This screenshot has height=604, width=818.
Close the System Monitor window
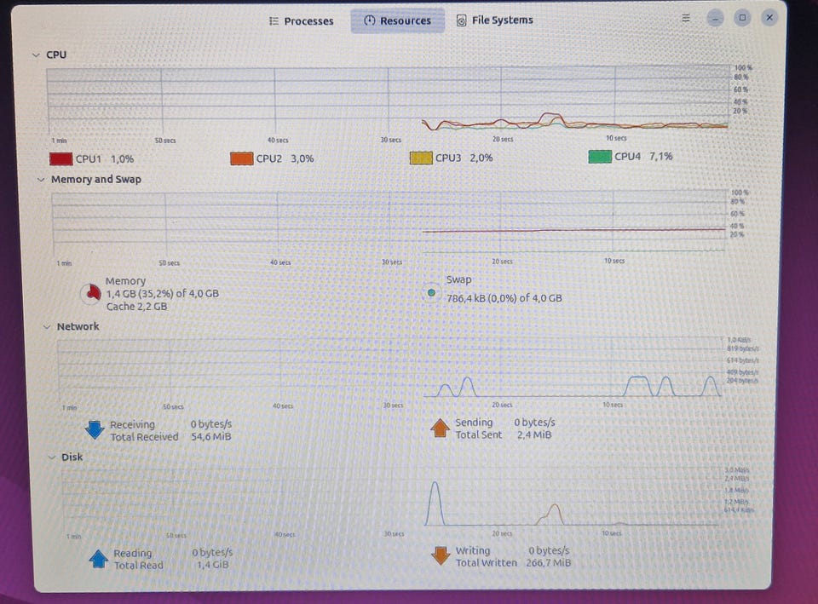769,17
